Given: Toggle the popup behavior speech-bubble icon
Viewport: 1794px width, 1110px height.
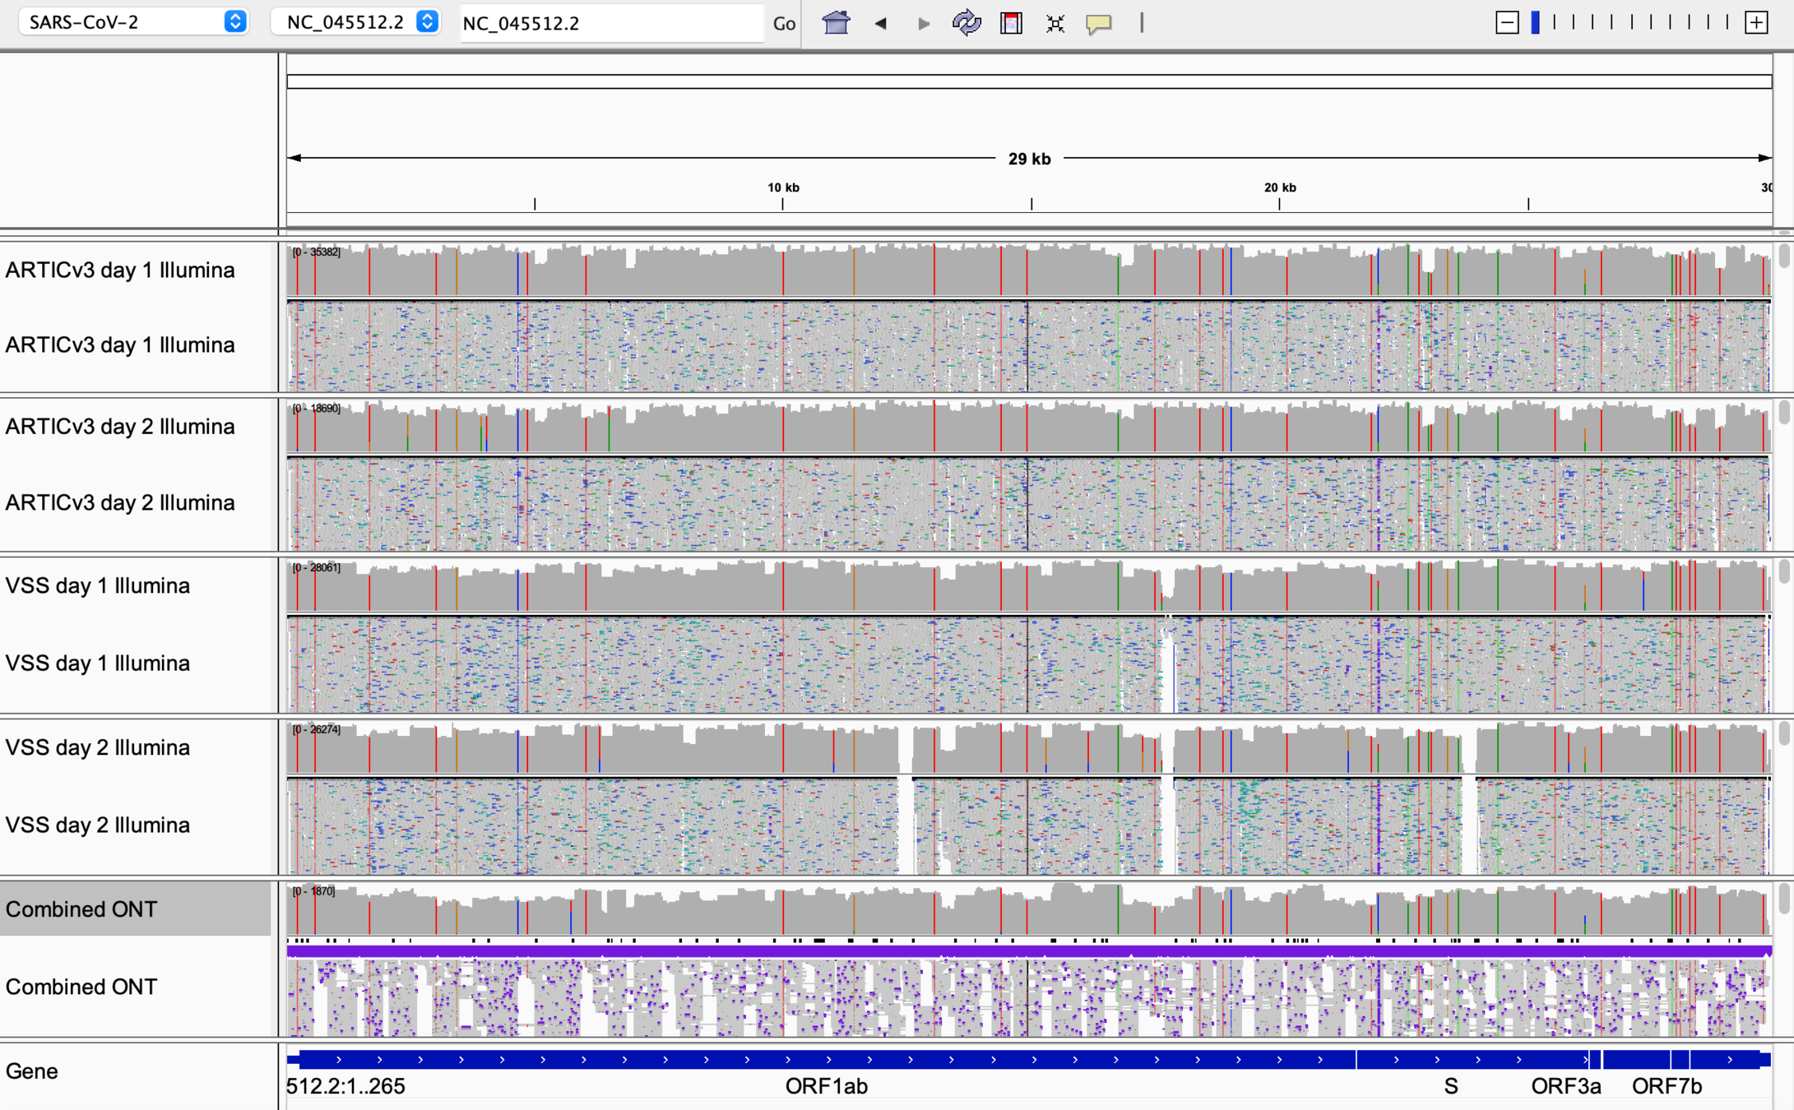Looking at the screenshot, I should 1099,23.
